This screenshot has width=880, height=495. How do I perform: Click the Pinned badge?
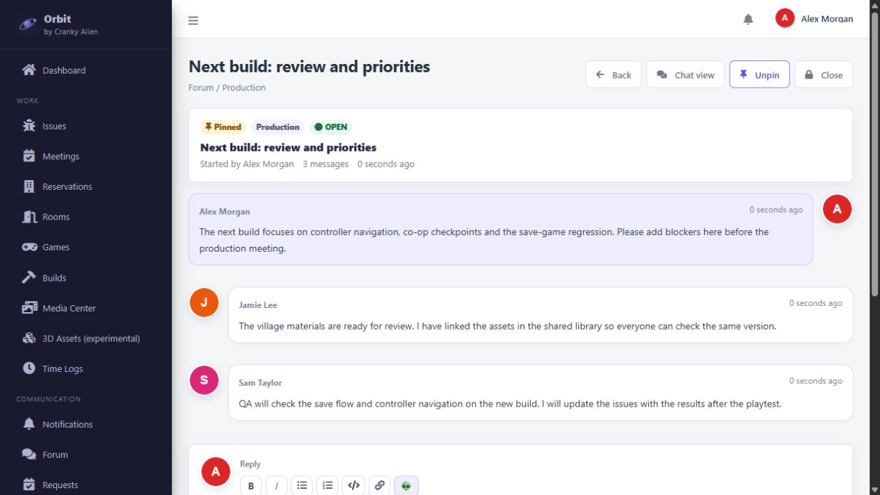pos(223,127)
